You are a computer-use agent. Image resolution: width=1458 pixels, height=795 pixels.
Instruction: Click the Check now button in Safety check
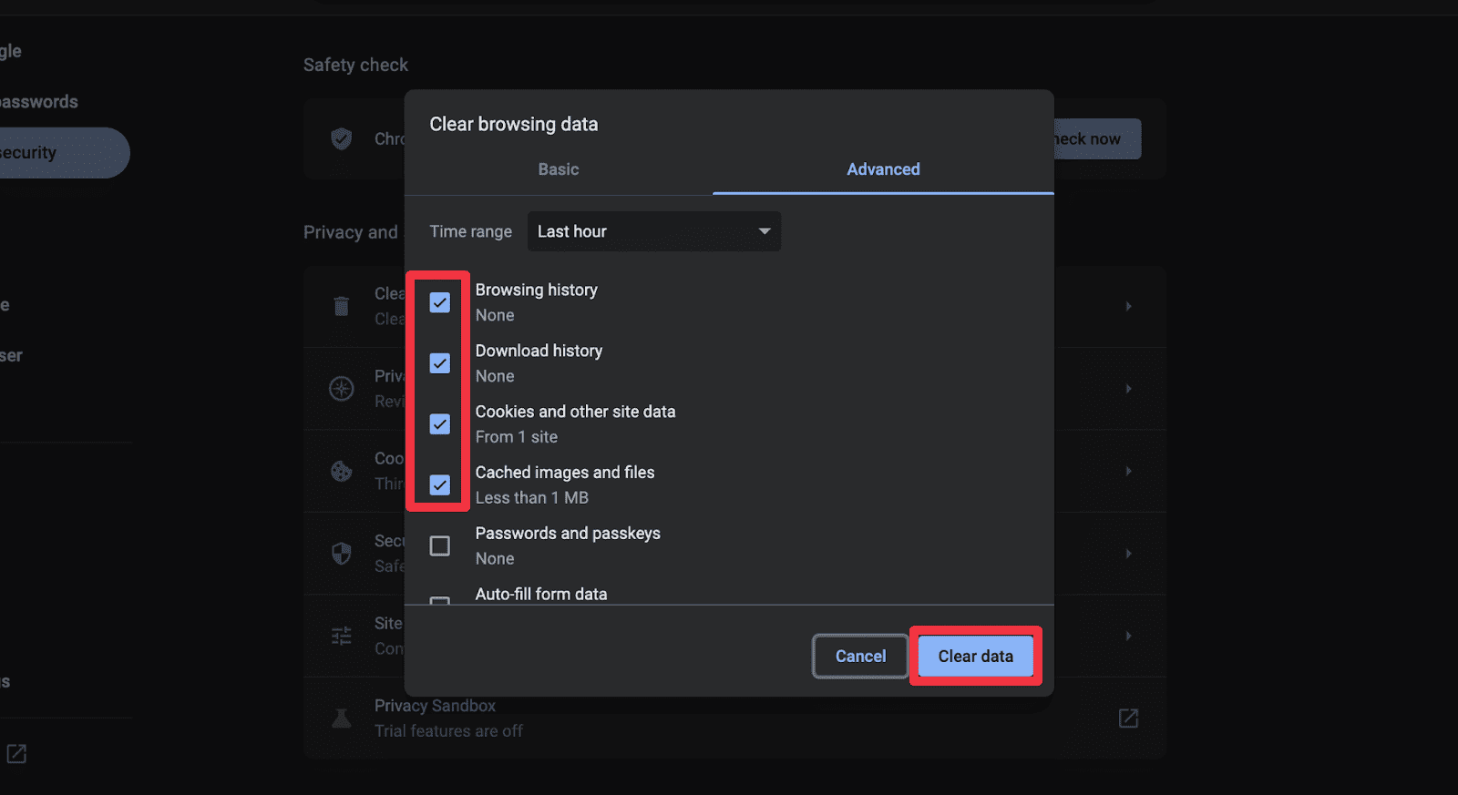[x=1097, y=138]
